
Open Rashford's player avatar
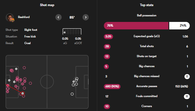pyautogui.click(x=10, y=17)
